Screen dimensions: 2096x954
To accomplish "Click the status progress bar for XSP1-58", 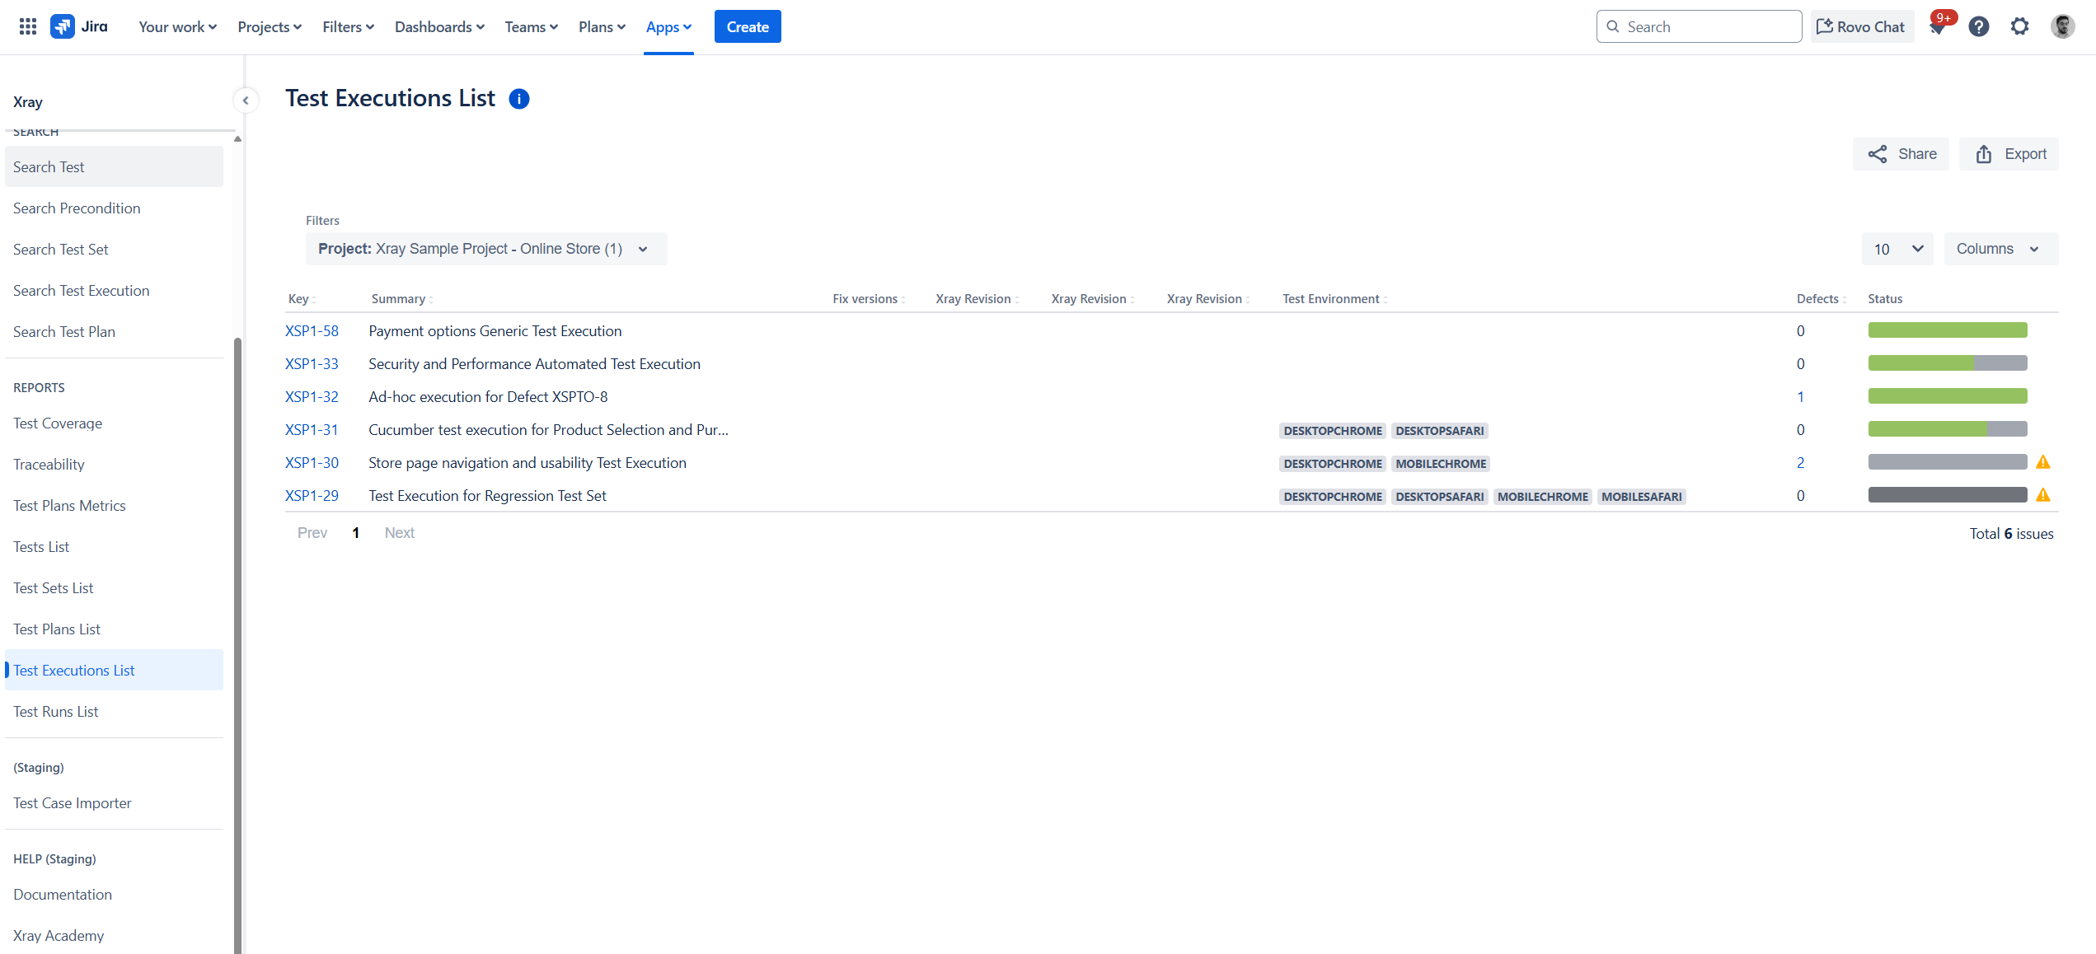I will (x=1947, y=330).
